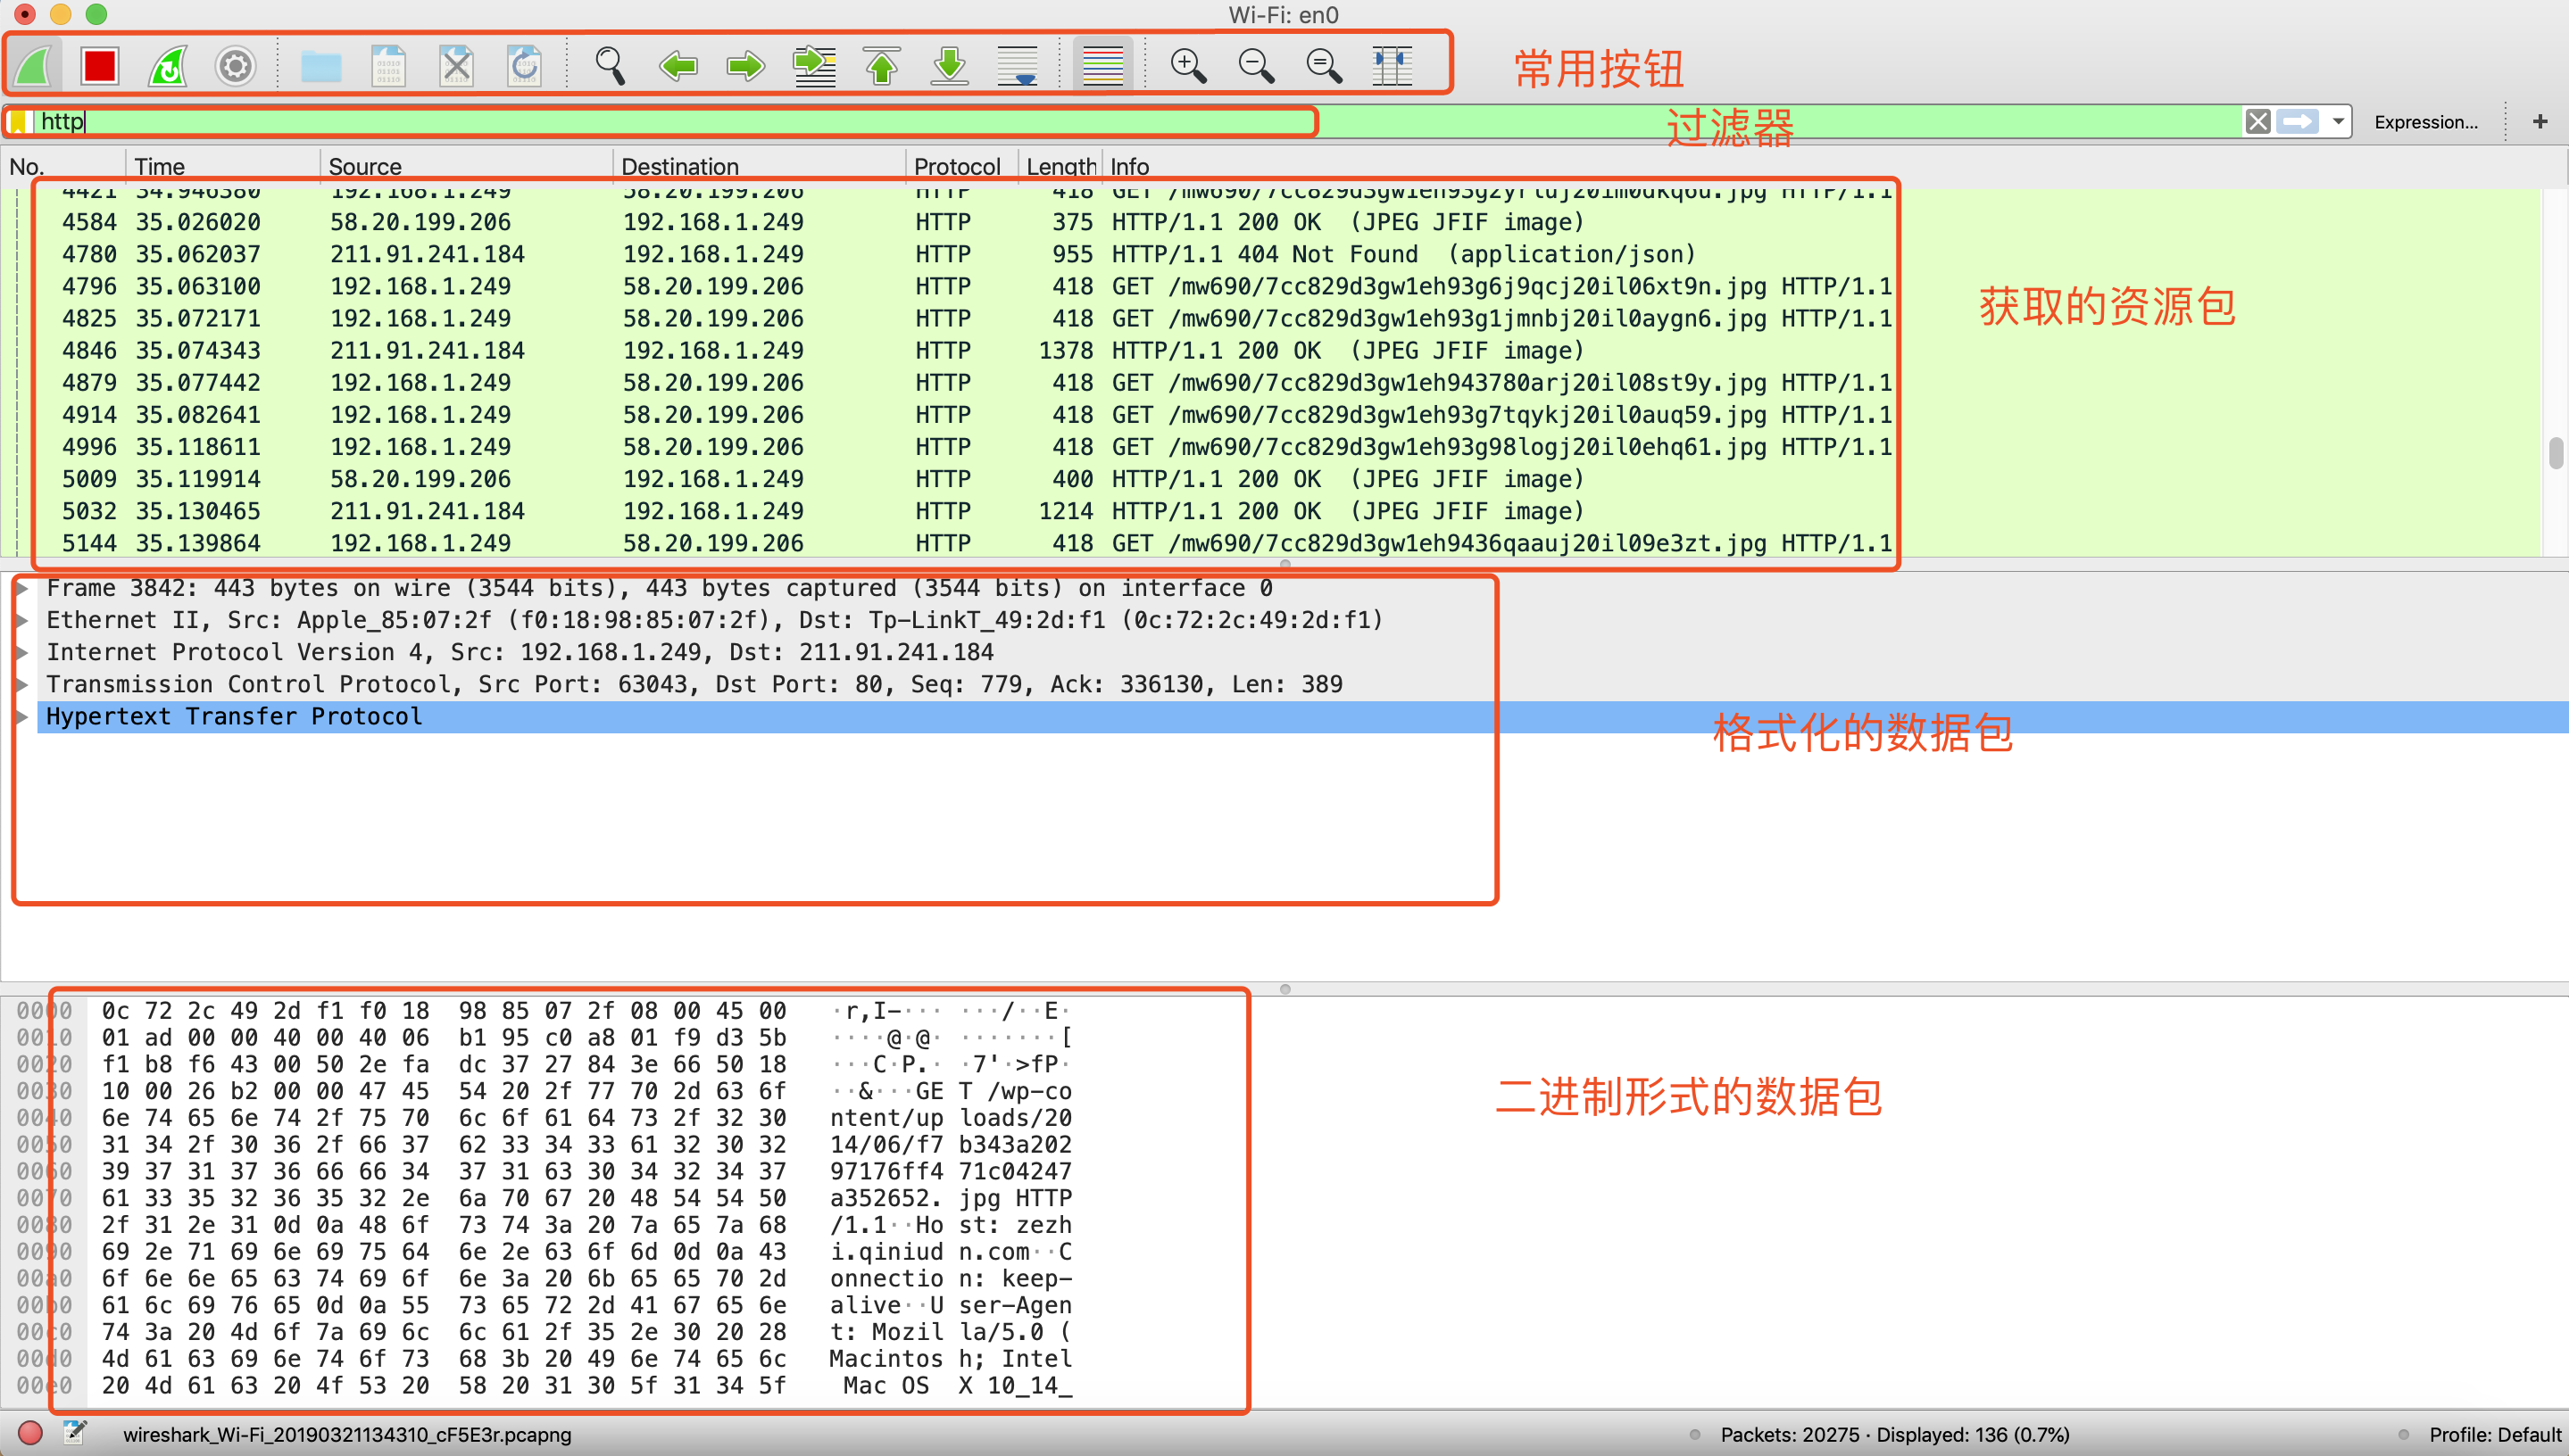Go forward in packet history
2569x1456 pixels.
tap(746, 66)
